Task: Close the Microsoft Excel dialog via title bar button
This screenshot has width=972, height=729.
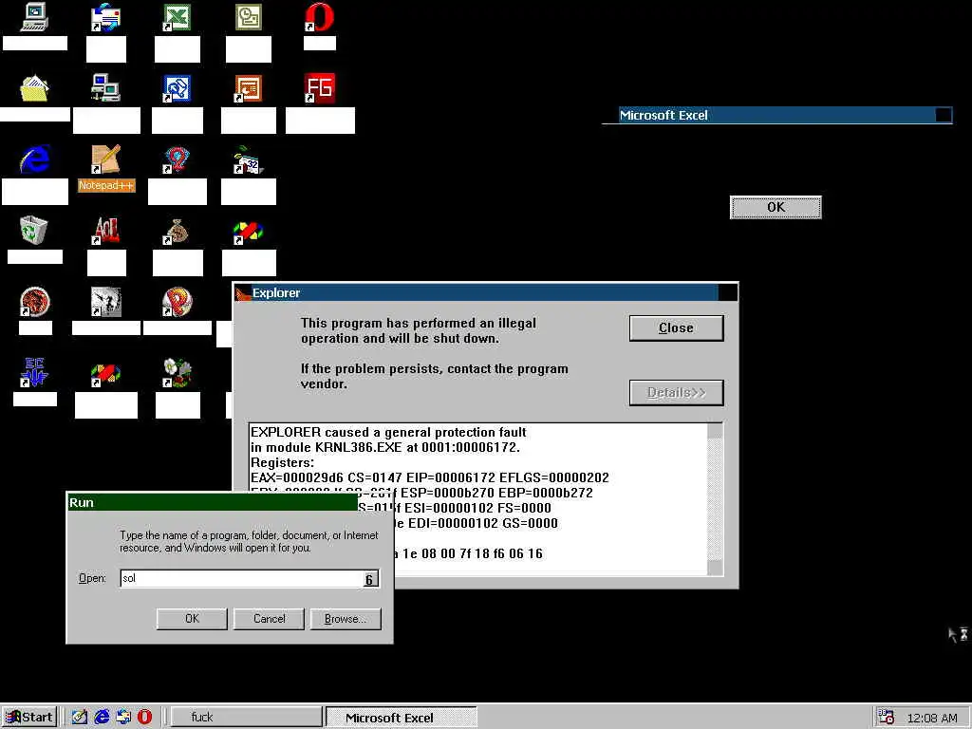Action: (x=943, y=115)
